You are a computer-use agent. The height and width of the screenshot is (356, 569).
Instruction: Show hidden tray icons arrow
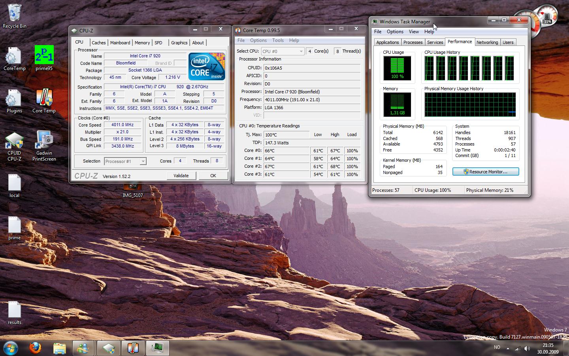(x=508, y=348)
